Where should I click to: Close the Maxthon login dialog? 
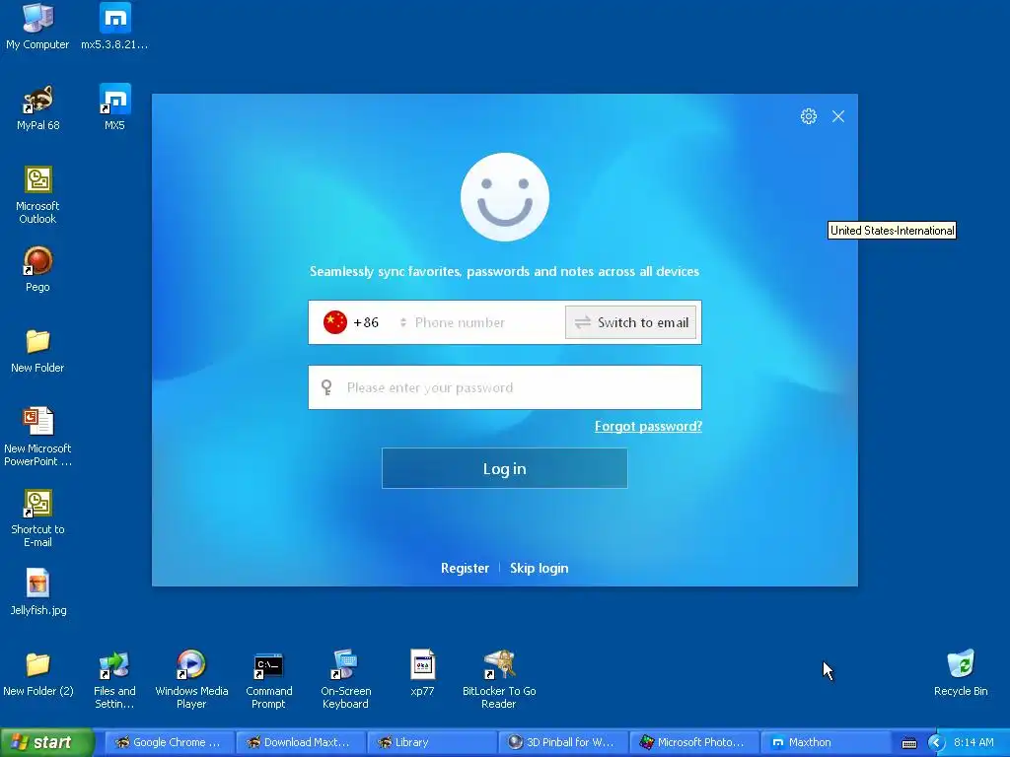[838, 116]
